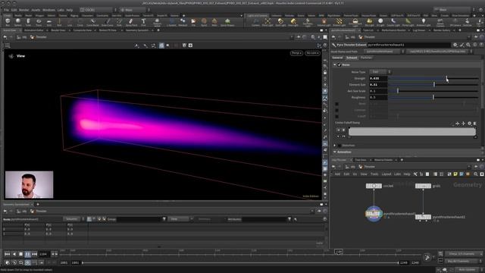485x273 pixels.
Task: Open parameter pane gear settings menu
Action: pos(455,45)
